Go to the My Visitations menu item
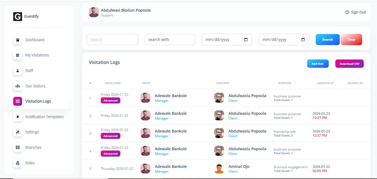 pyautogui.click(x=37, y=55)
